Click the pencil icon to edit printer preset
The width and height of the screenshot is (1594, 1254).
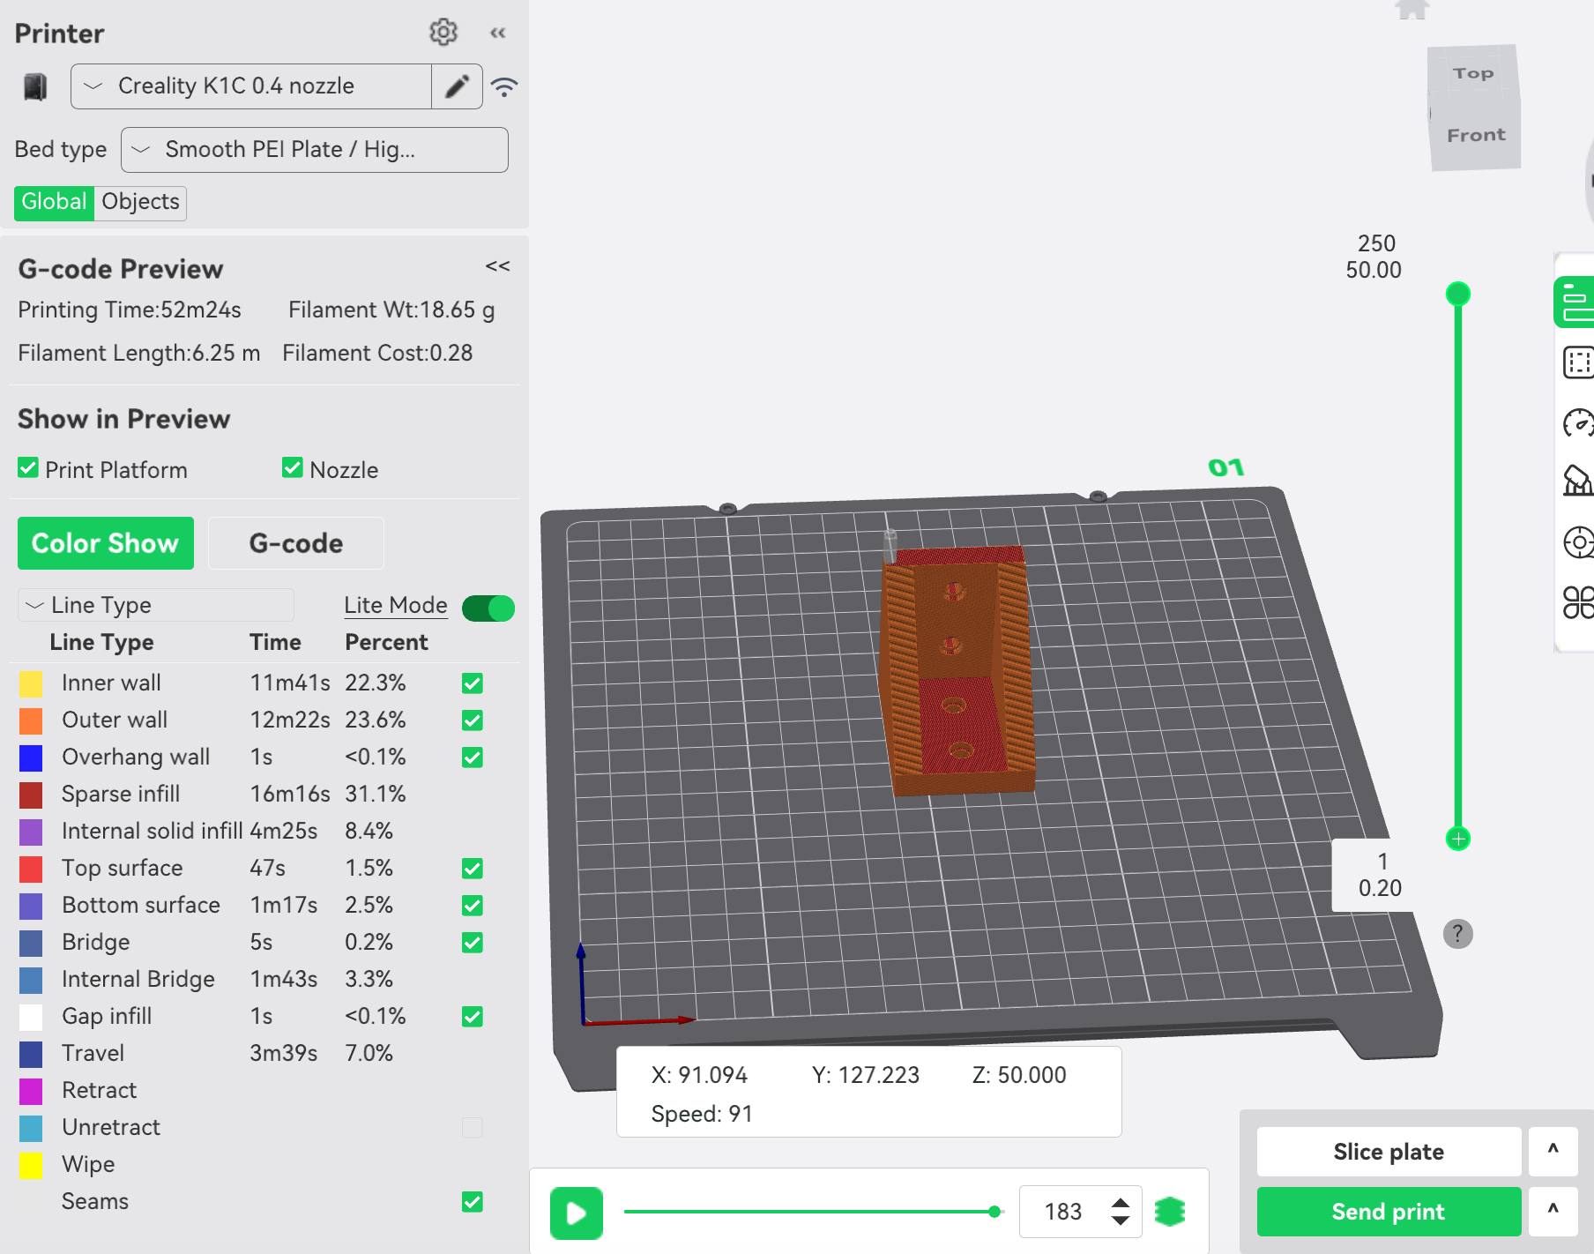pos(457,86)
